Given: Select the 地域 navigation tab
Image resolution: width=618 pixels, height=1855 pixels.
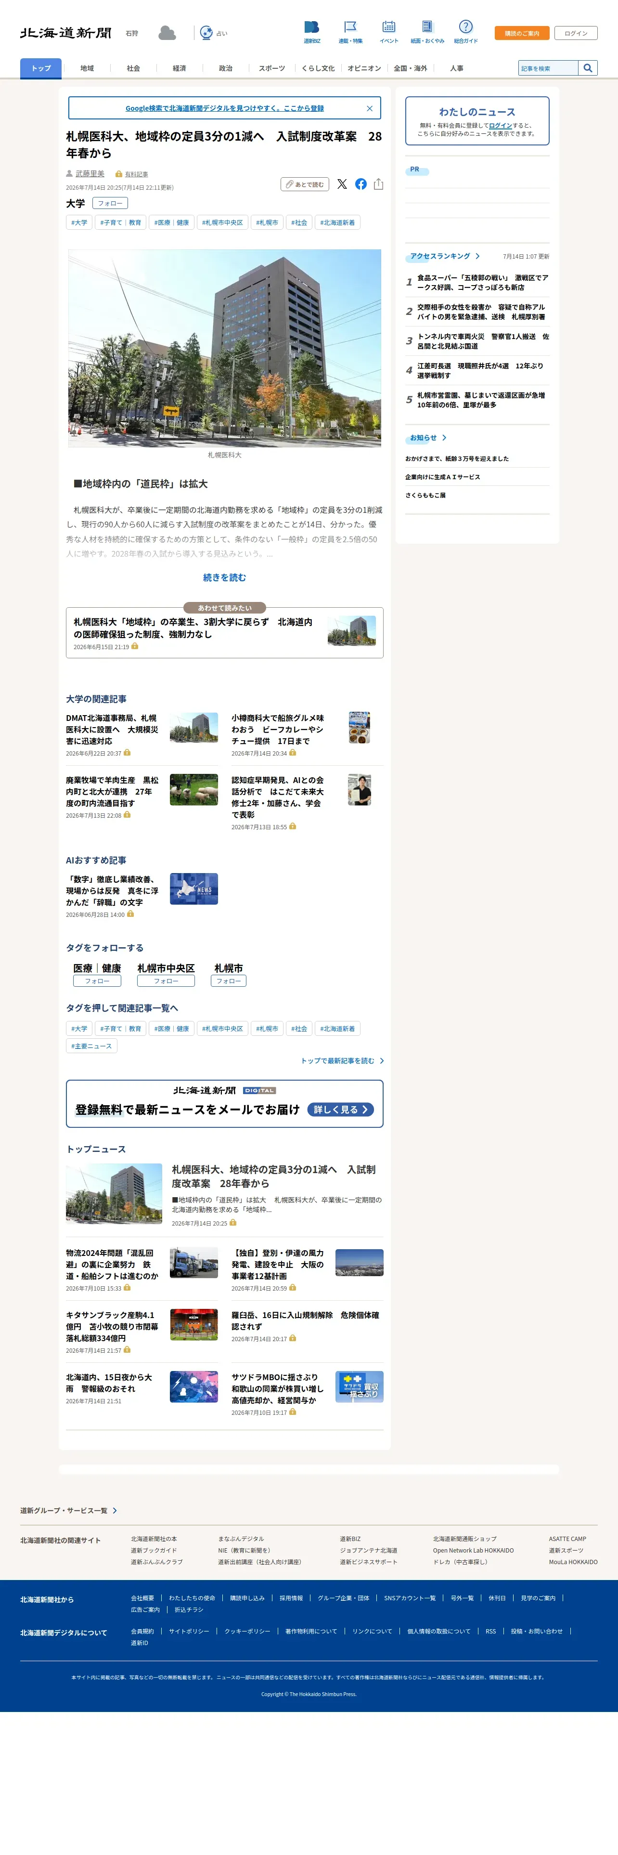Looking at the screenshot, I should [x=87, y=68].
